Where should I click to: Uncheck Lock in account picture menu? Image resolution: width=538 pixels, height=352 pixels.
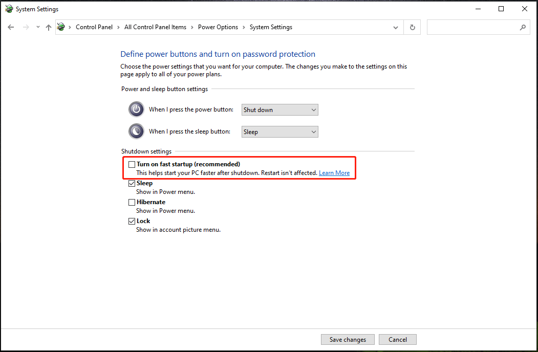coord(132,221)
